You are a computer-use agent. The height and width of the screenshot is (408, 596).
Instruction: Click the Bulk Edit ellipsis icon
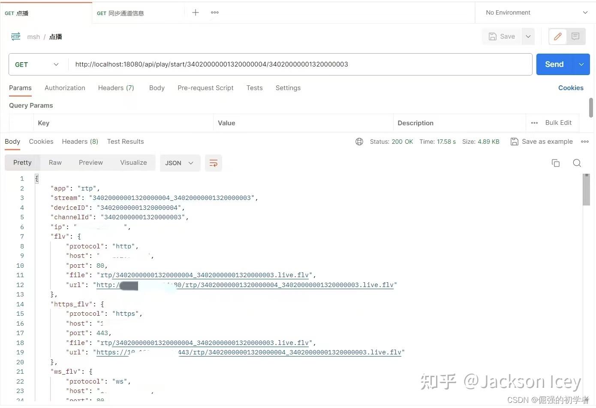[534, 123]
